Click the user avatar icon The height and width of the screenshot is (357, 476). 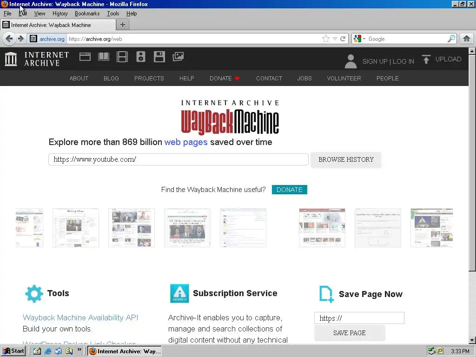pos(350,61)
